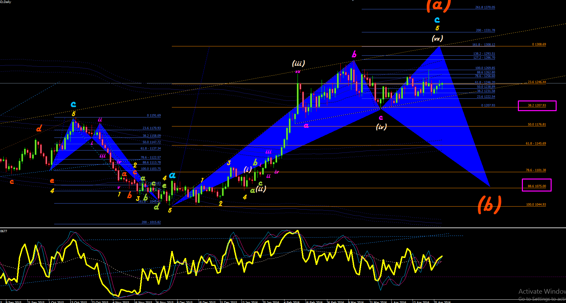The width and height of the screenshot is (566, 303).
Task: Select the 4 Feb 2016 date marker
Action: (292, 302)
